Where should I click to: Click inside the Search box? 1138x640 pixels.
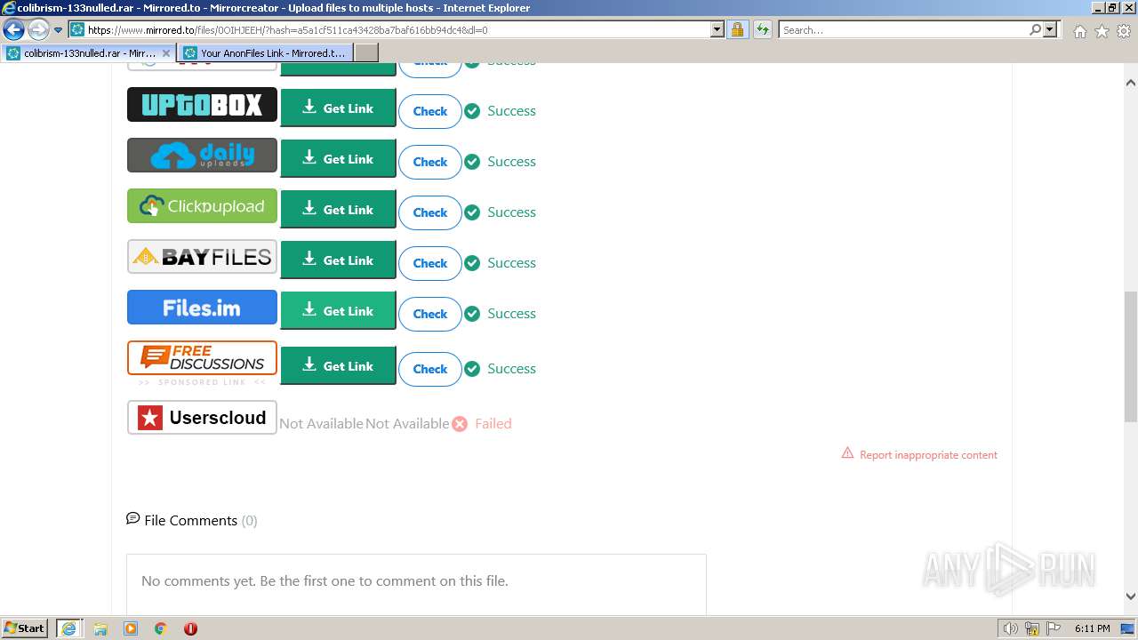click(x=902, y=29)
